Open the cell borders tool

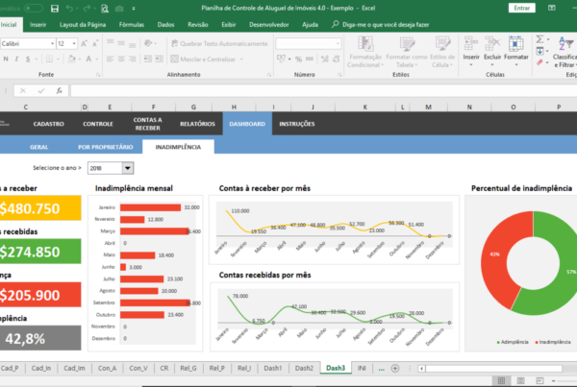49,59
